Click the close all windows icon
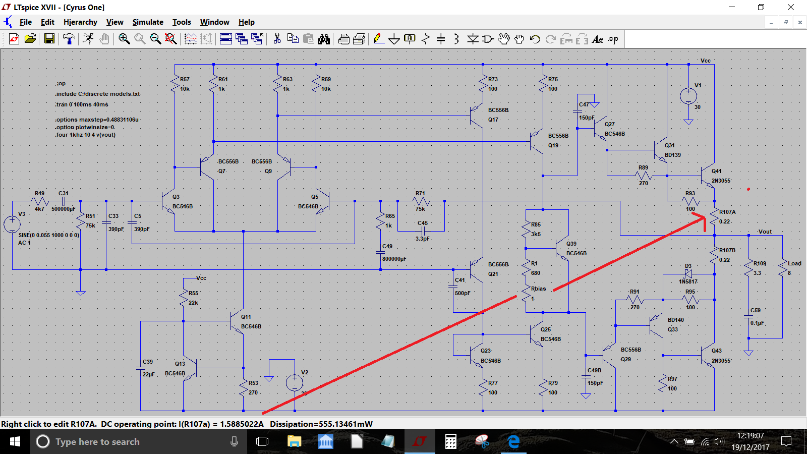The width and height of the screenshot is (807, 454). pyautogui.click(x=257, y=39)
